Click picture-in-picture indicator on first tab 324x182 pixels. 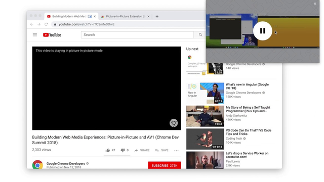(x=90, y=16)
